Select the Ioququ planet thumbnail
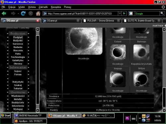This screenshot has width=166, height=124. tap(118, 79)
